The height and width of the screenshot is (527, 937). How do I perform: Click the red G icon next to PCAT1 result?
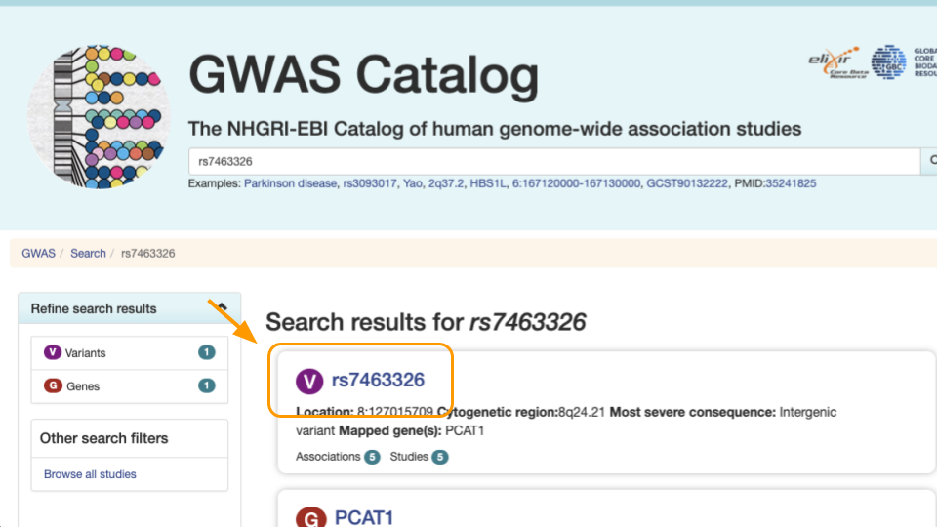point(311,517)
